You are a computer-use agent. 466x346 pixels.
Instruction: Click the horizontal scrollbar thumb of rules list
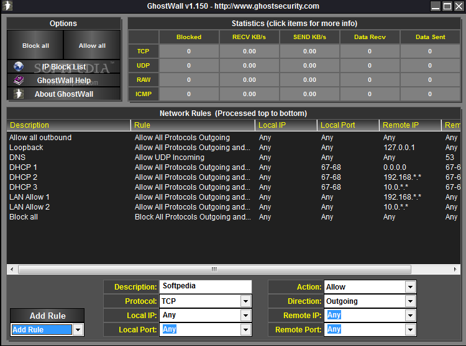click(214, 269)
